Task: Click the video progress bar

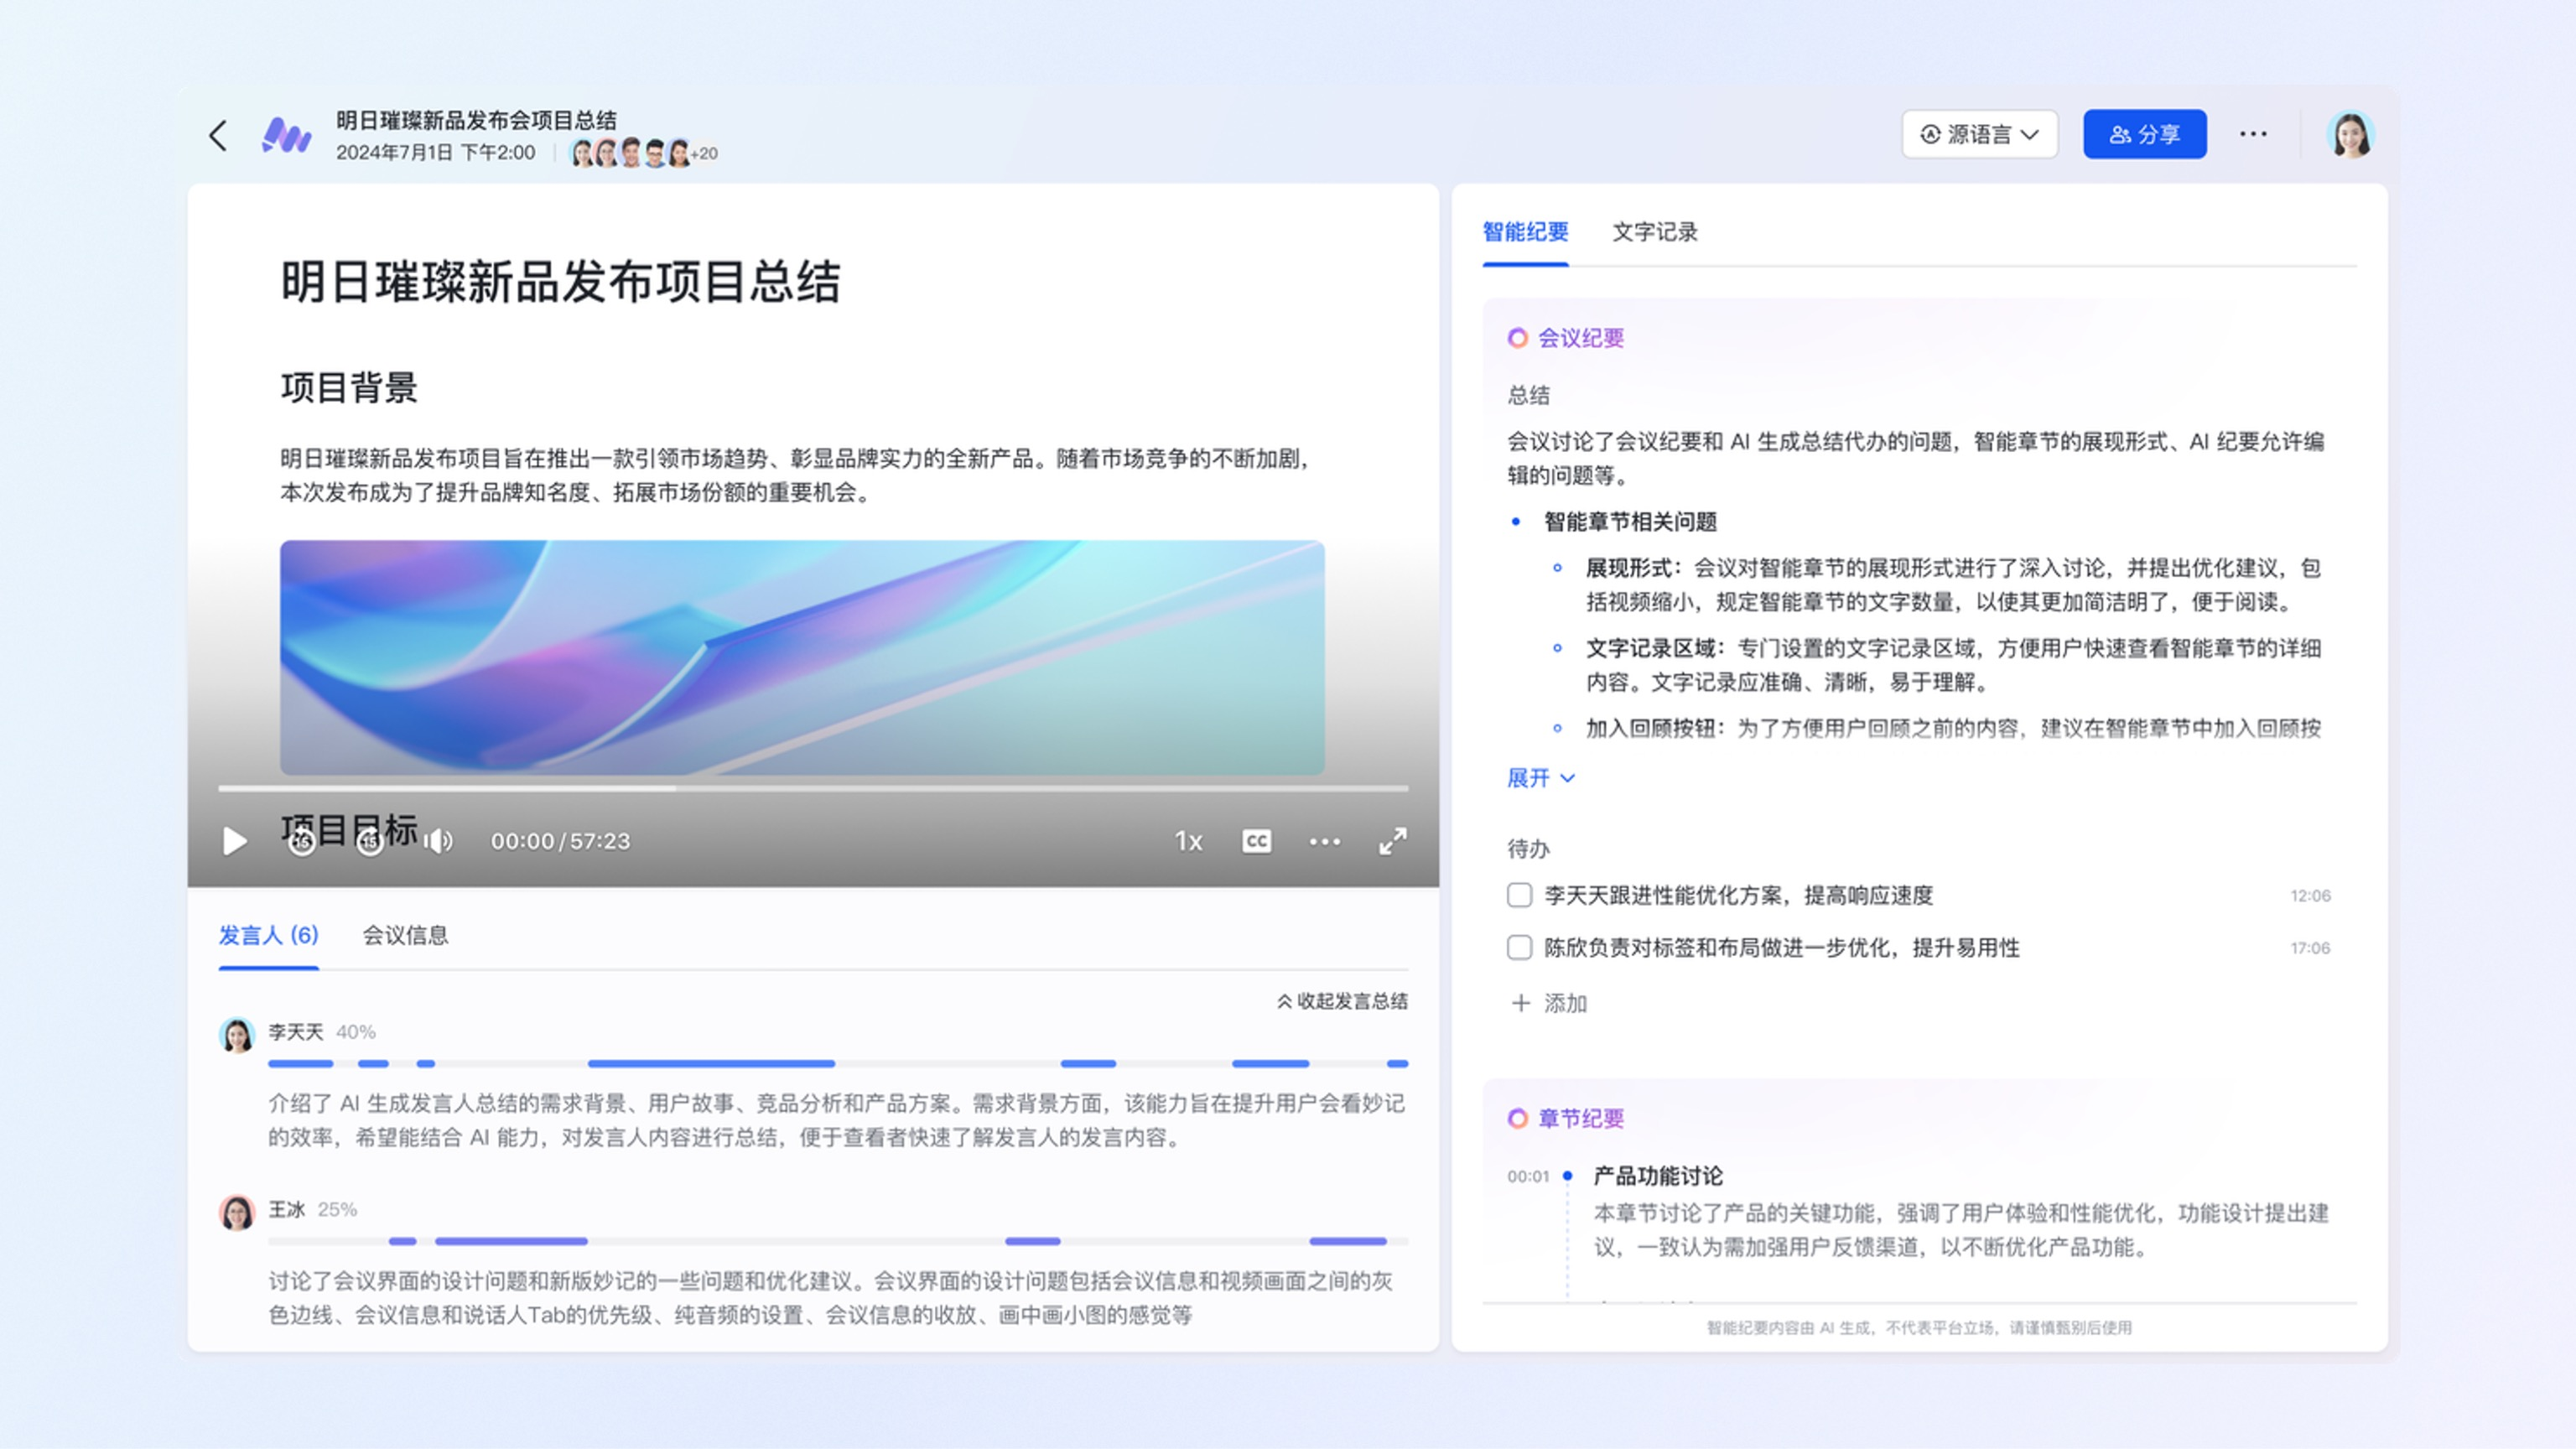Action: 812,788
